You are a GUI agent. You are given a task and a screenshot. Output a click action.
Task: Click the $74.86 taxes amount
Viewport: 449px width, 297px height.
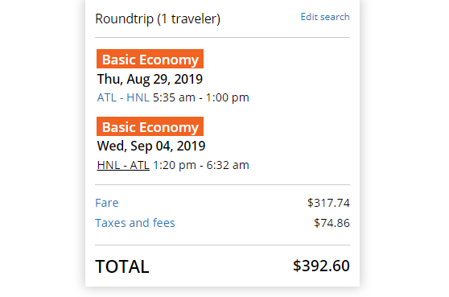[x=332, y=223]
